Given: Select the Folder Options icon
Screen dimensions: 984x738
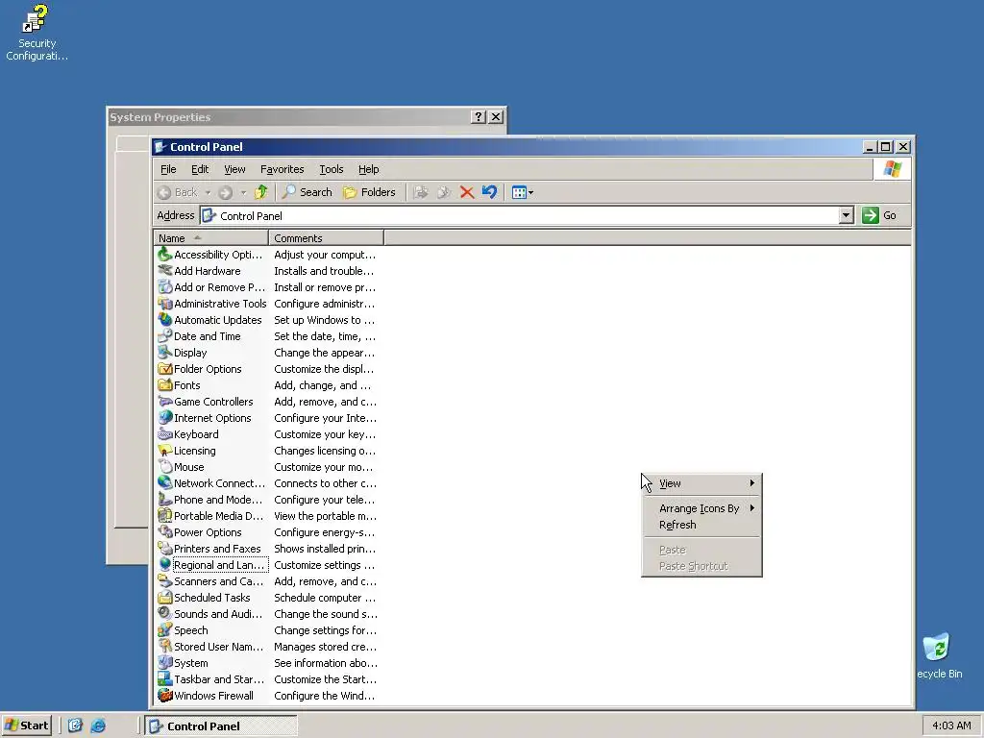Looking at the screenshot, I should tap(165, 368).
